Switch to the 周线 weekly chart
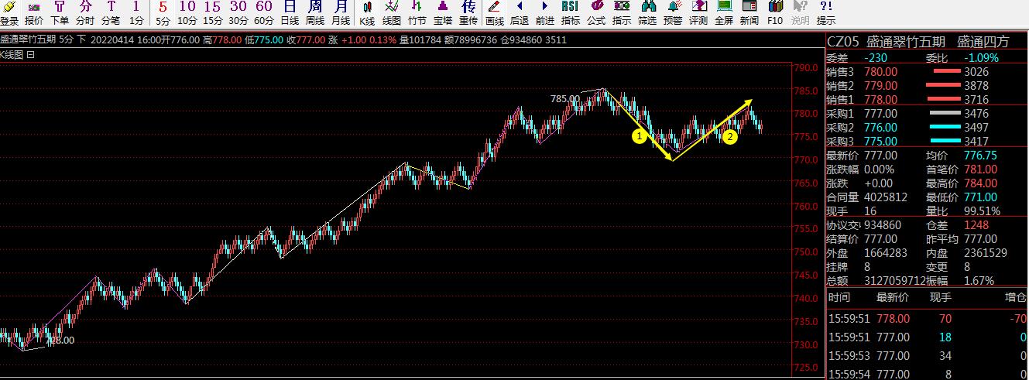This screenshot has width=1029, height=380. [315, 13]
